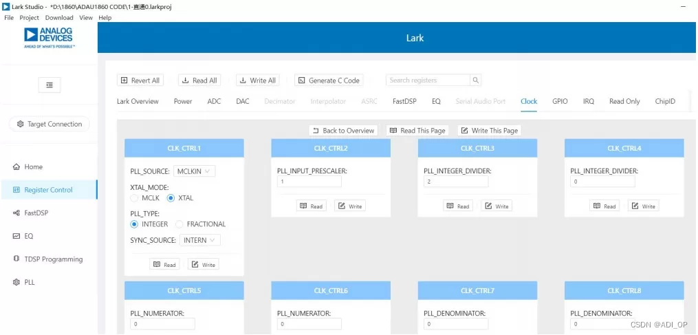The height and width of the screenshot is (335, 698).
Task: Click Read in CLK_CTRL4 card
Action: [604, 206]
